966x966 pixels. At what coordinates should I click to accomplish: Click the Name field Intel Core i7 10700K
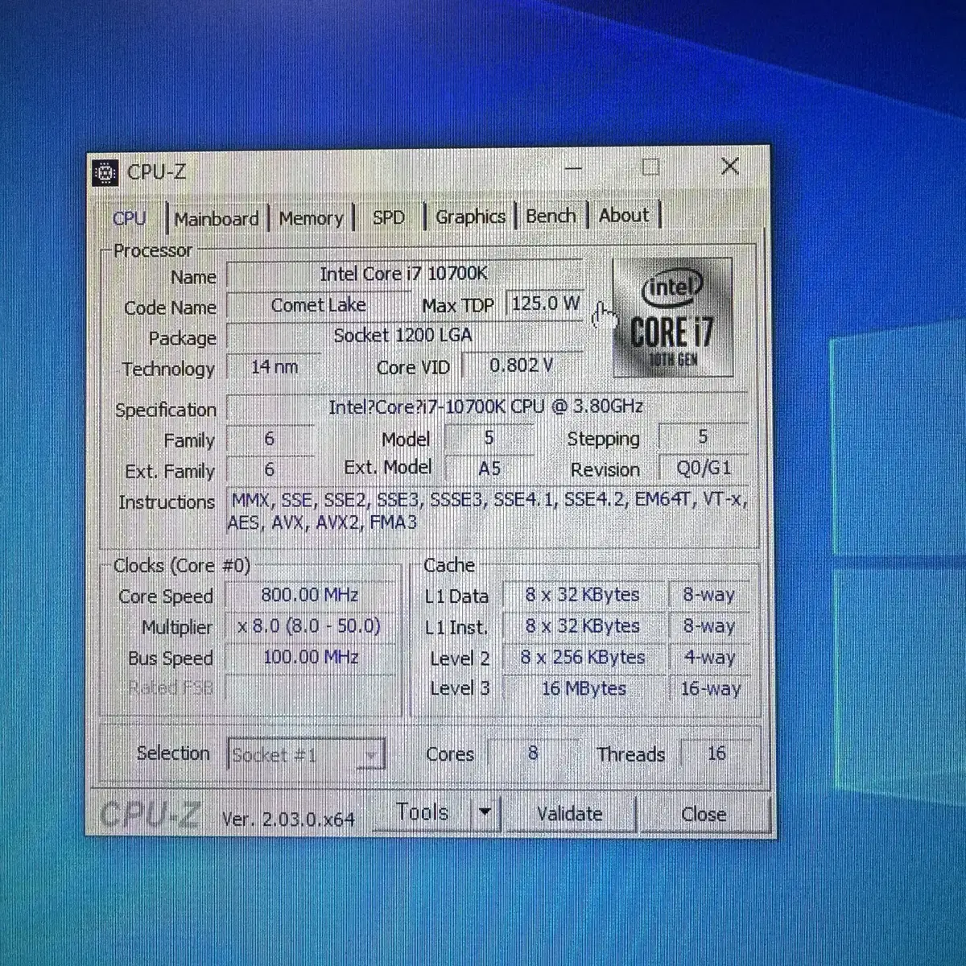[404, 274]
